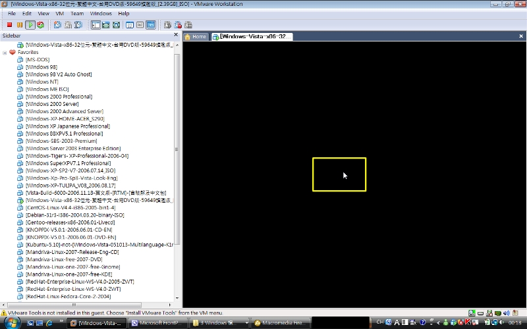The height and width of the screenshot is (329, 527).
Task: Select [Windows 2000 Professional] entry
Action: click(59, 96)
